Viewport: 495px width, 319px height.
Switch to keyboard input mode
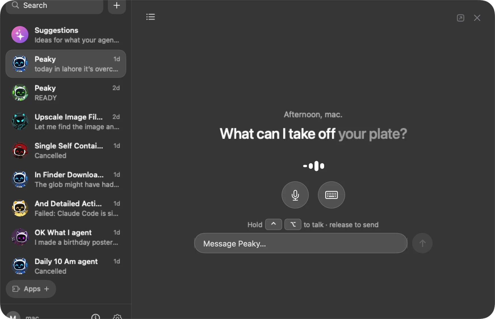point(332,195)
